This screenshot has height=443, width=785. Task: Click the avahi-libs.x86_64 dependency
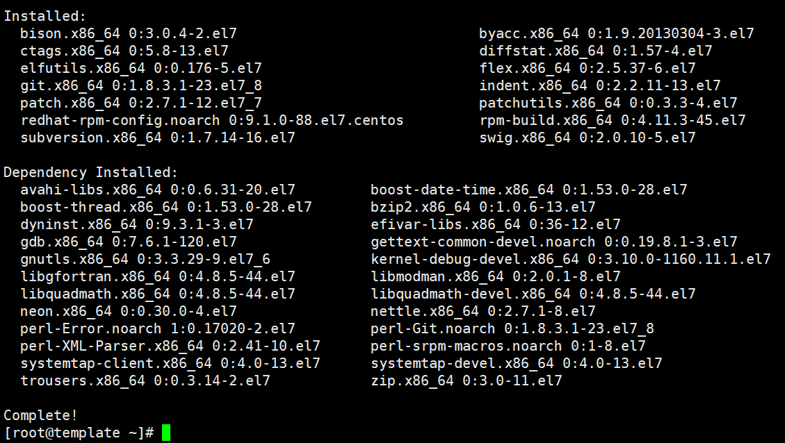click(158, 190)
